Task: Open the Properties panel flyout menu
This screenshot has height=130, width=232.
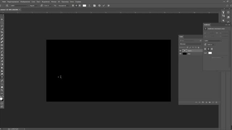Action: coord(229,25)
